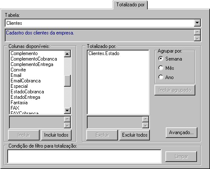The image size is (210, 169).
Task: Select ComplementoEntrega column
Action: 32,64
